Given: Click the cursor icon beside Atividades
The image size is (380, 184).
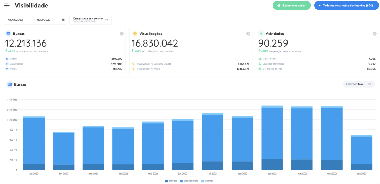Looking at the screenshot, I should 262,34.
